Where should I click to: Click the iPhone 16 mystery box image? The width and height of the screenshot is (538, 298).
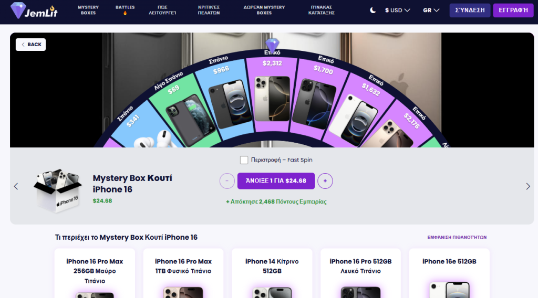[58, 189]
